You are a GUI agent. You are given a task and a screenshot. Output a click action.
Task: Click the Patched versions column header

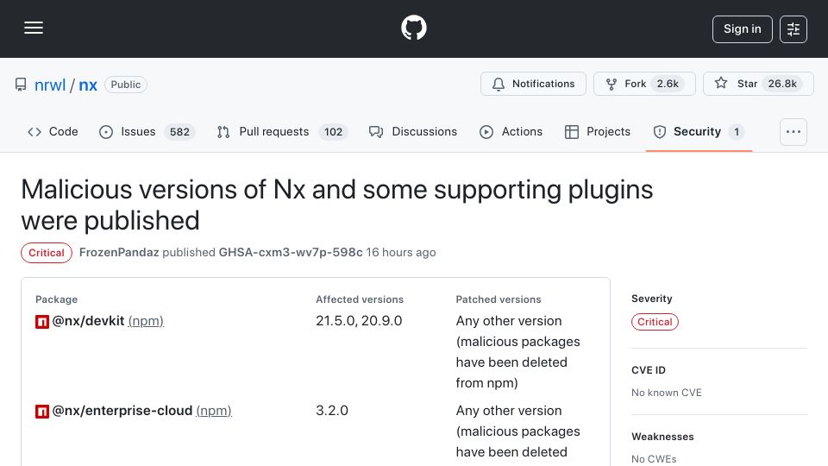pyautogui.click(x=499, y=299)
